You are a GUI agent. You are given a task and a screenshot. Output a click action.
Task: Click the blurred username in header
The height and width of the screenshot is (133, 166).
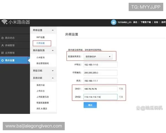click(x=124, y=22)
